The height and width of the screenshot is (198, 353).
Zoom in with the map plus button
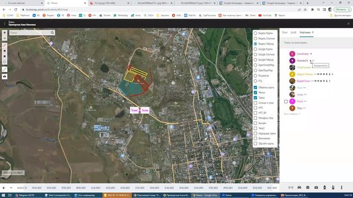(4, 33)
